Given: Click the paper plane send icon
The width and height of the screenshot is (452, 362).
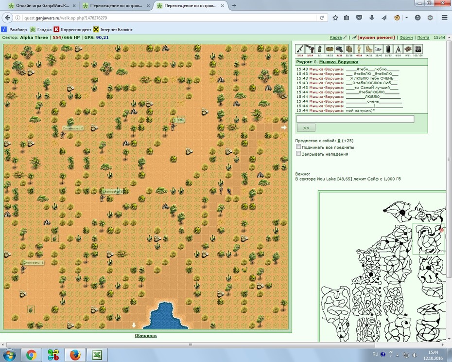Looking at the screenshot, I should [x=384, y=18].
